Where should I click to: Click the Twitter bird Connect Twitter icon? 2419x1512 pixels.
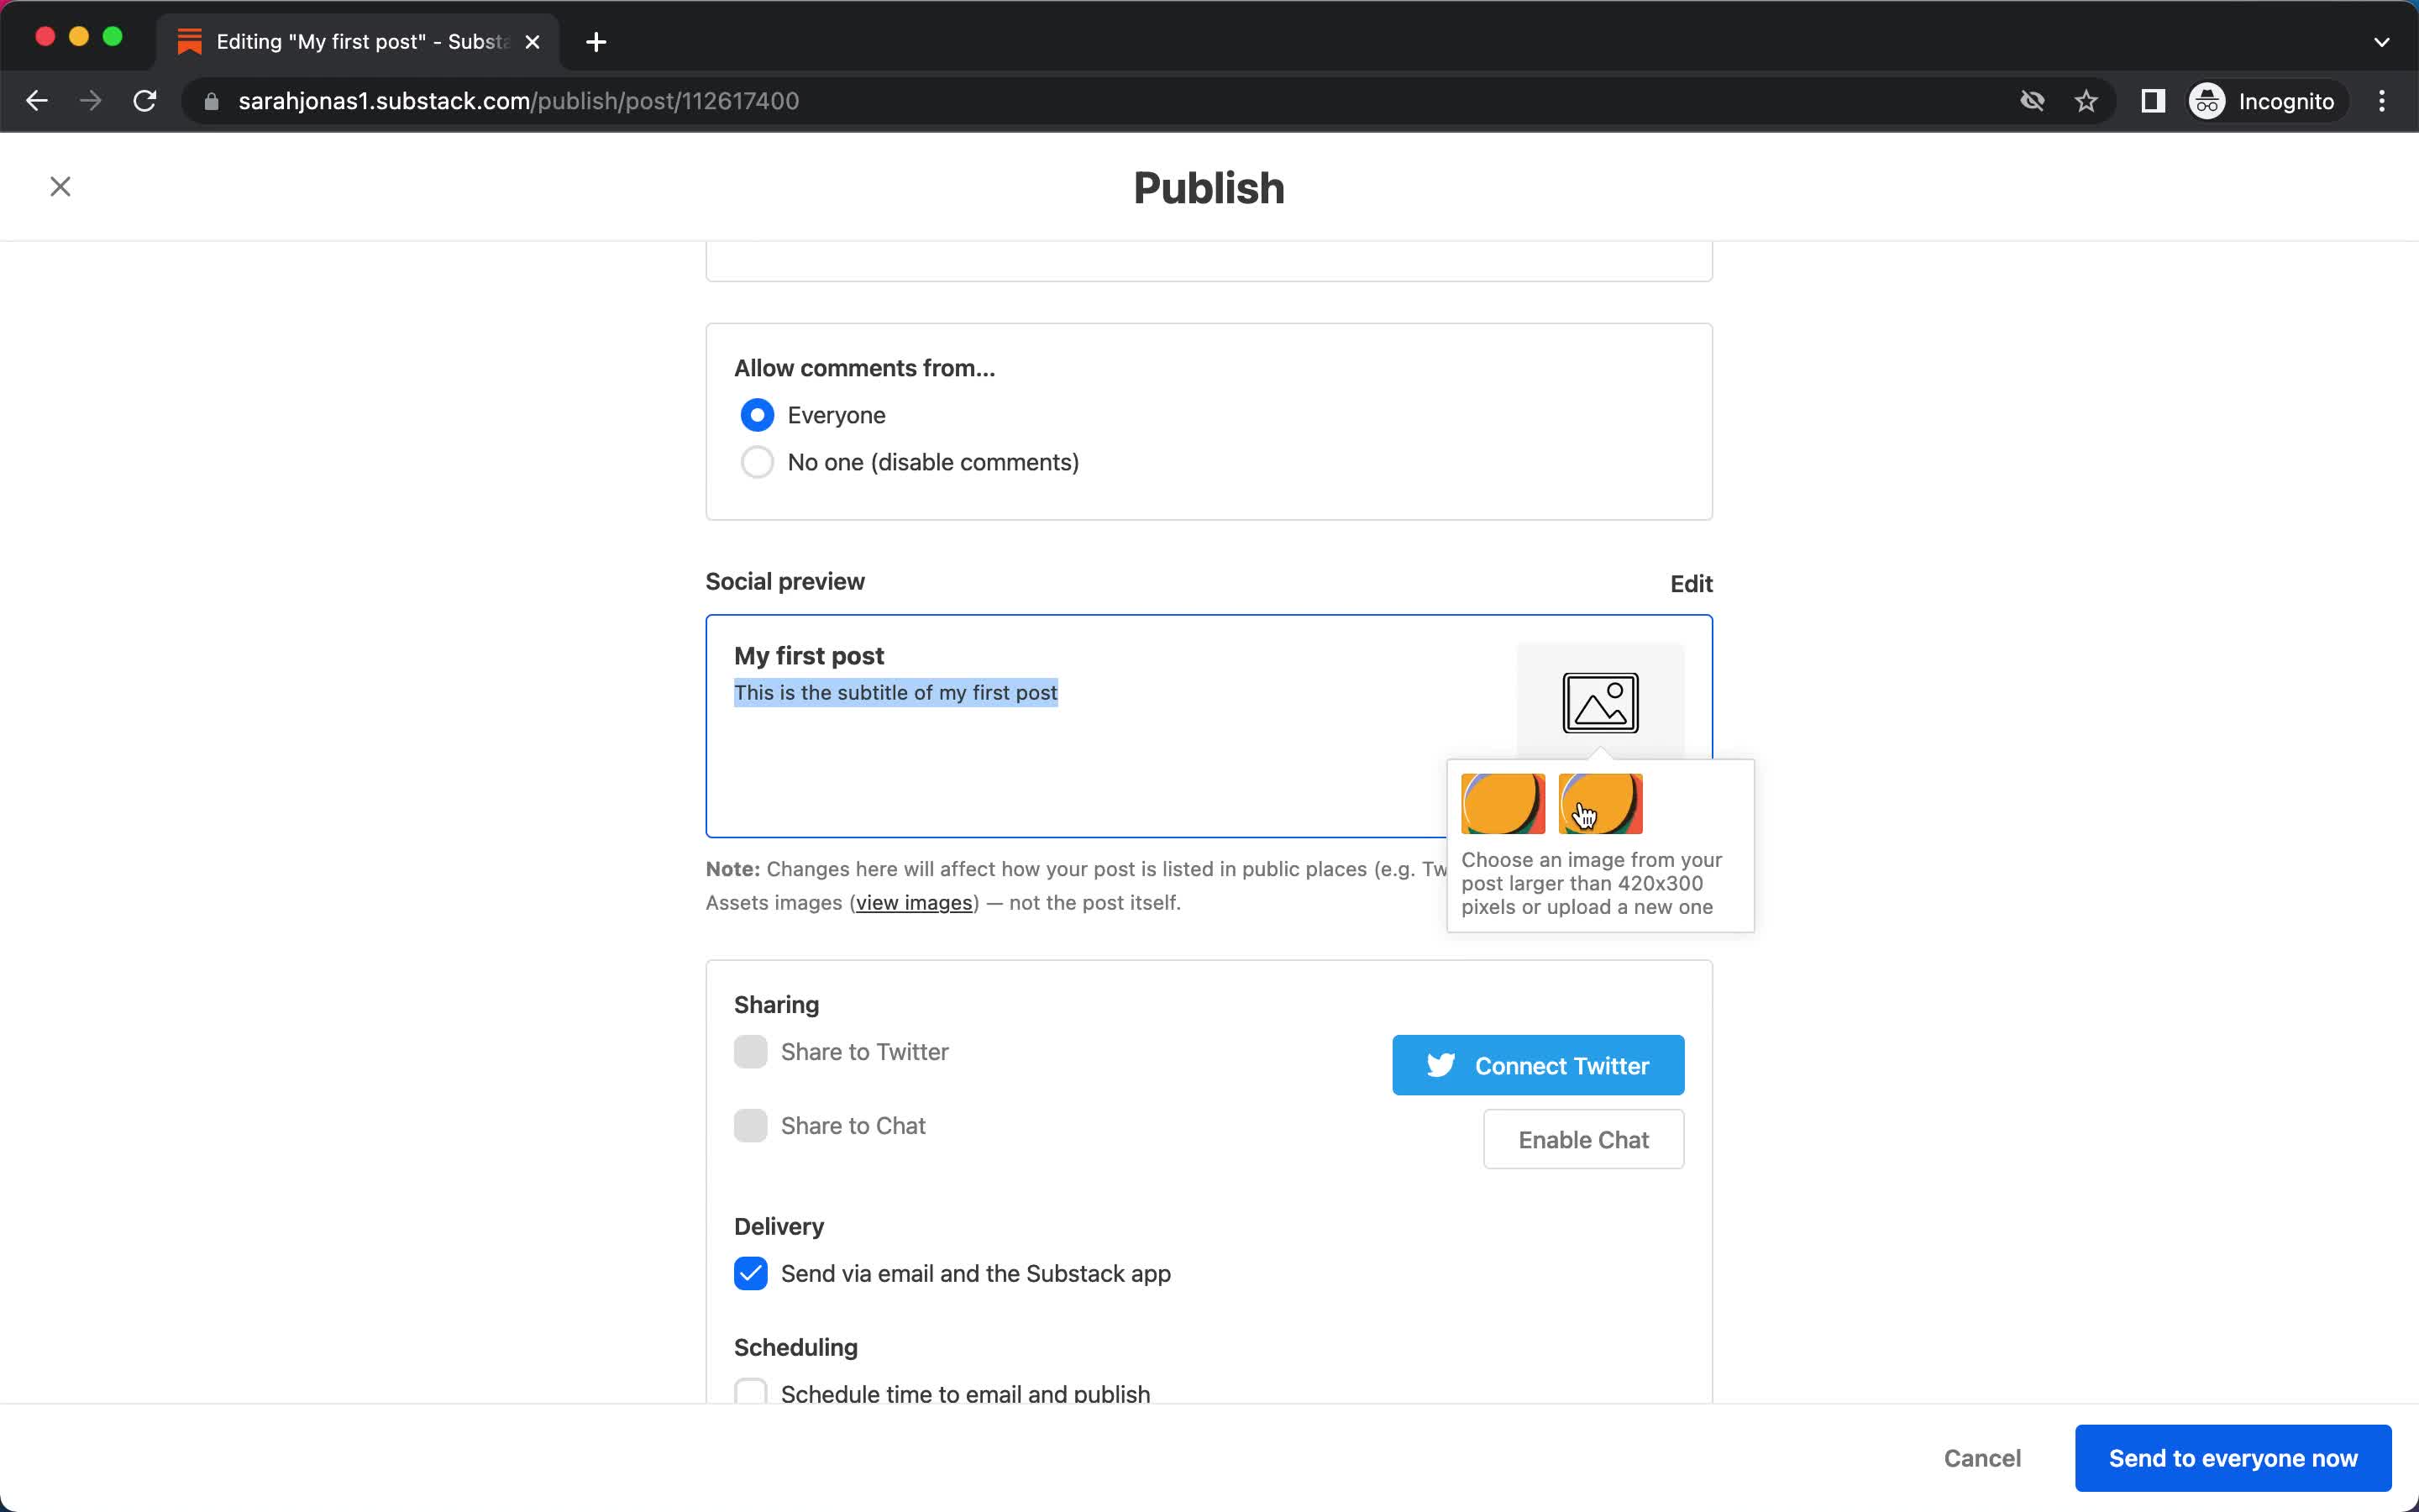click(x=1437, y=1064)
